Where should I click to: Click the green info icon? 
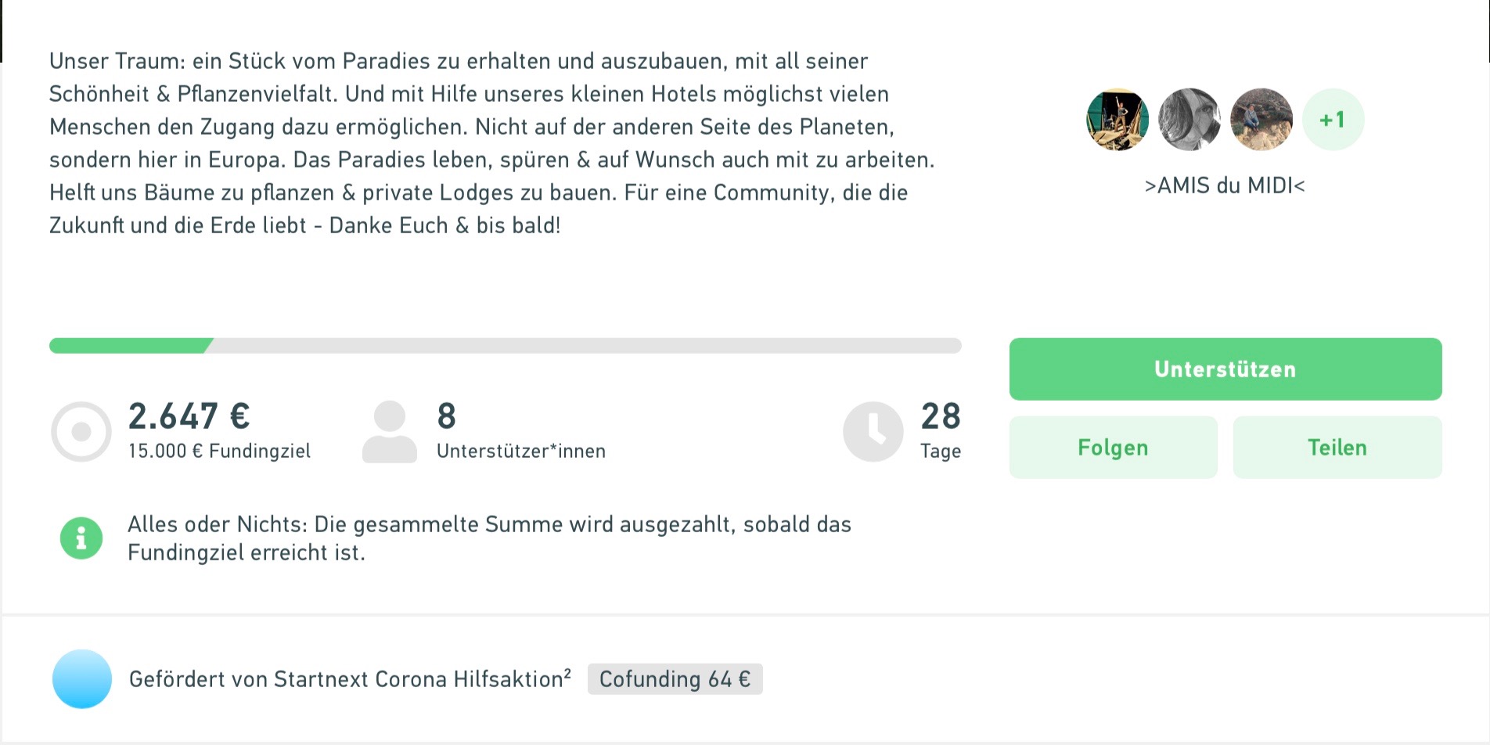81,538
